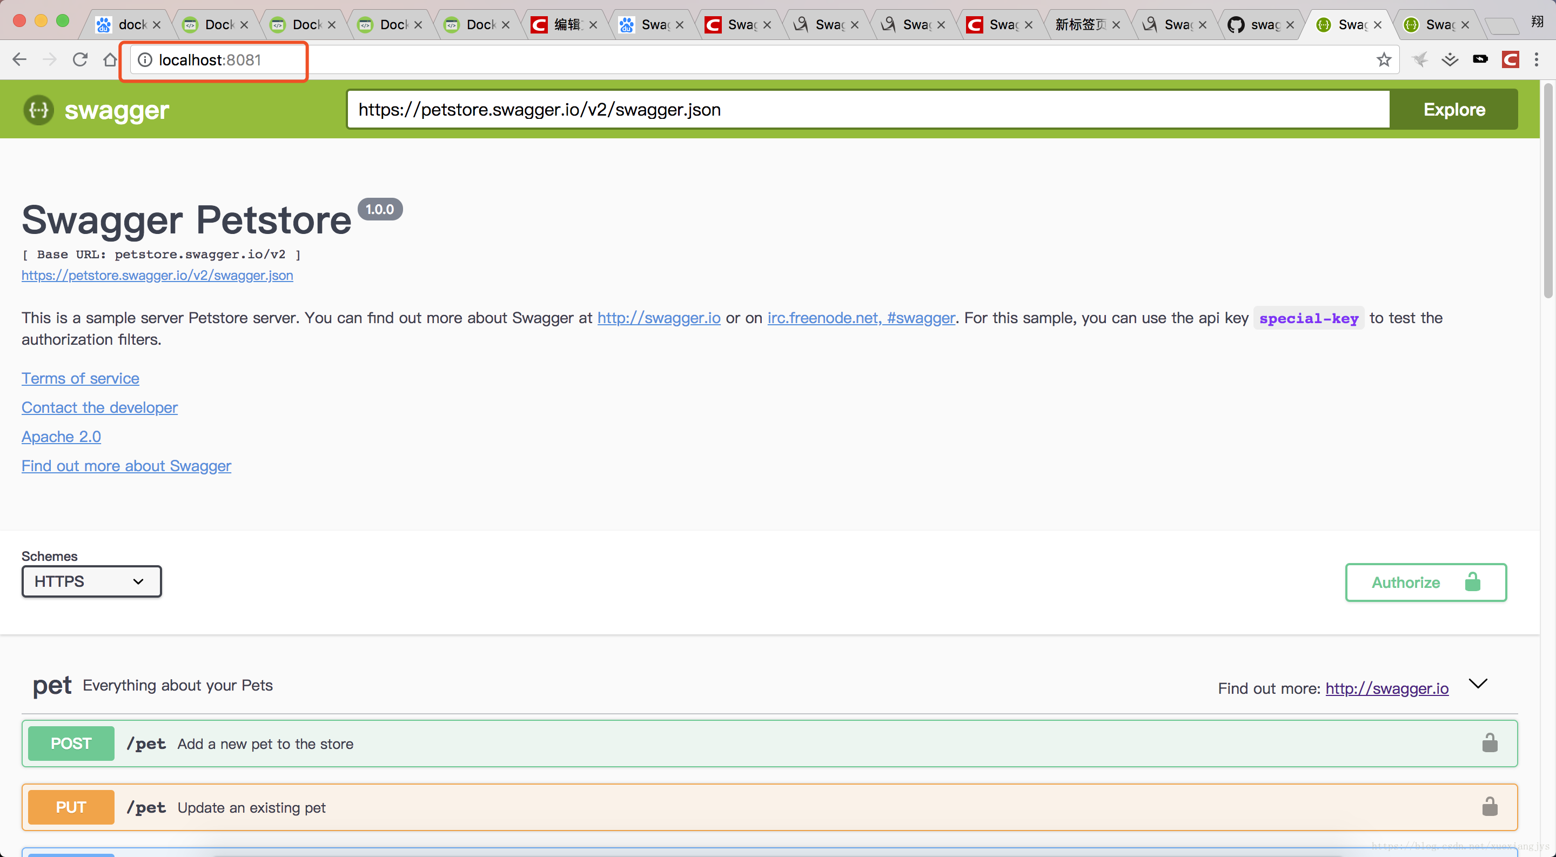This screenshot has height=857, width=1556.
Task: Click the orange PUT method label
Action: (71, 807)
